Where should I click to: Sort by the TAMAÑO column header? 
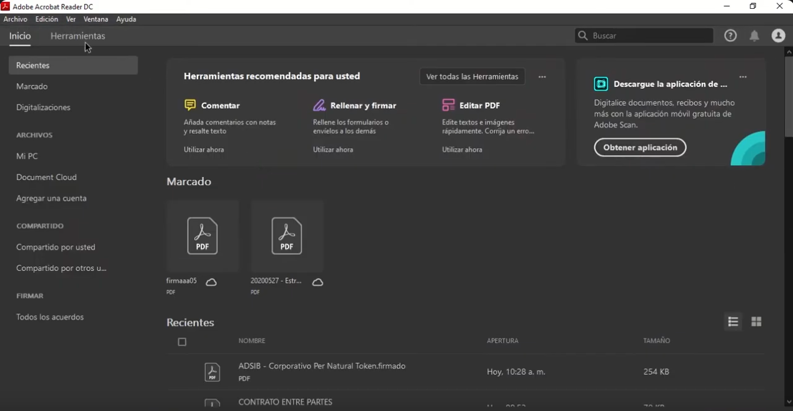657,341
